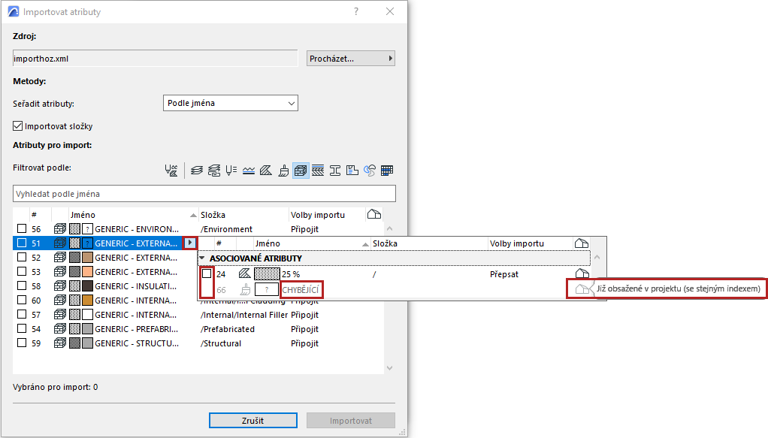Click the associated attributes arrow on row 51

(189, 243)
